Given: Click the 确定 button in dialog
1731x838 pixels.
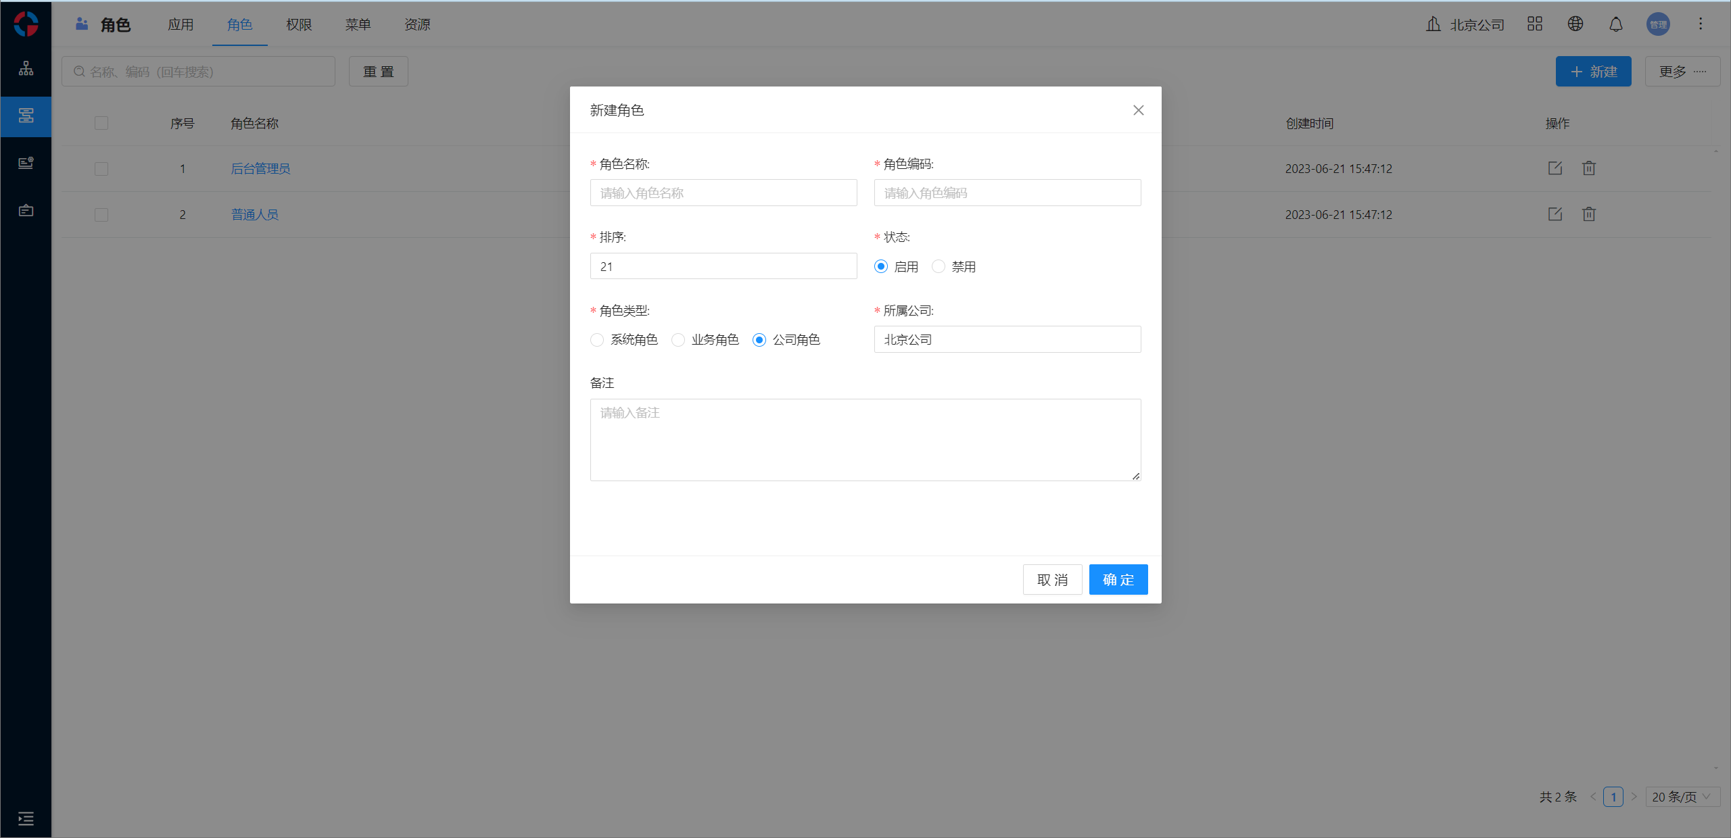Looking at the screenshot, I should 1118,580.
